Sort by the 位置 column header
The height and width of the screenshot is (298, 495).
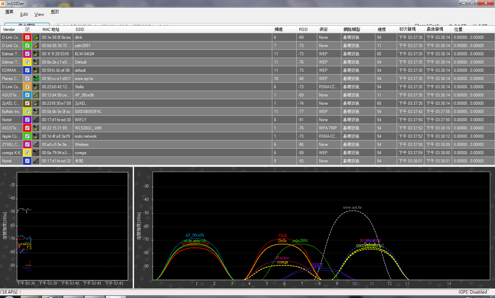click(x=473, y=30)
